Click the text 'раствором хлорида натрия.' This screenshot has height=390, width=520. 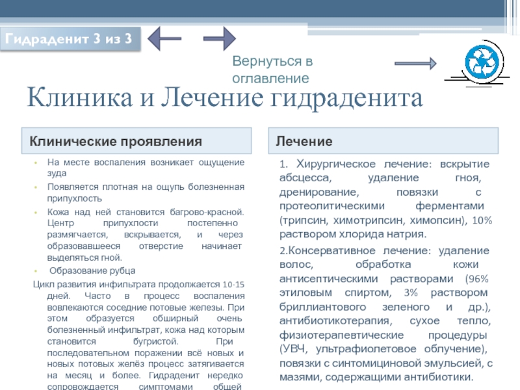click(x=353, y=234)
